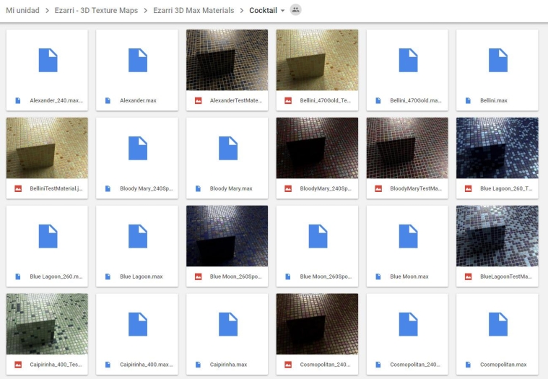Select the Caipirinha_400_Tes image thumbnail
Viewport: 548px width, 379px height.
pos(47,324)
